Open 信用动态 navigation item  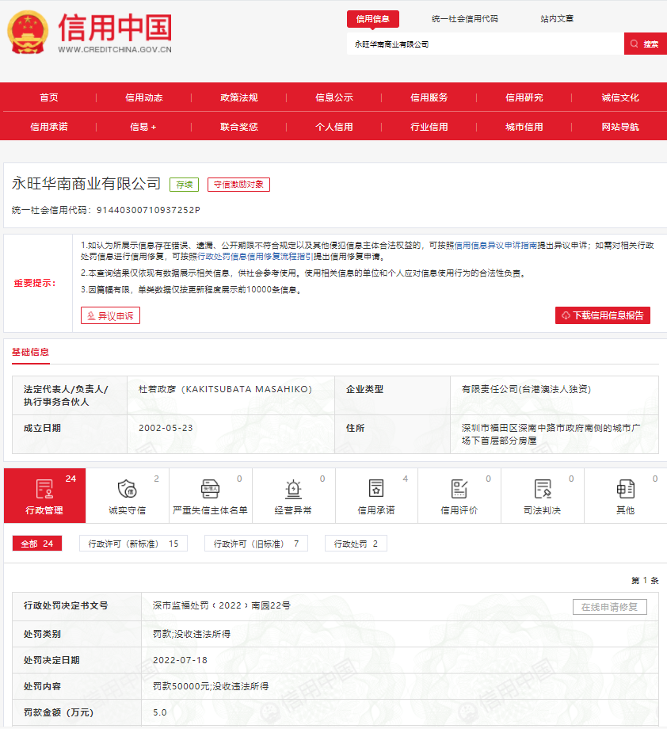(x=144, y=97)
